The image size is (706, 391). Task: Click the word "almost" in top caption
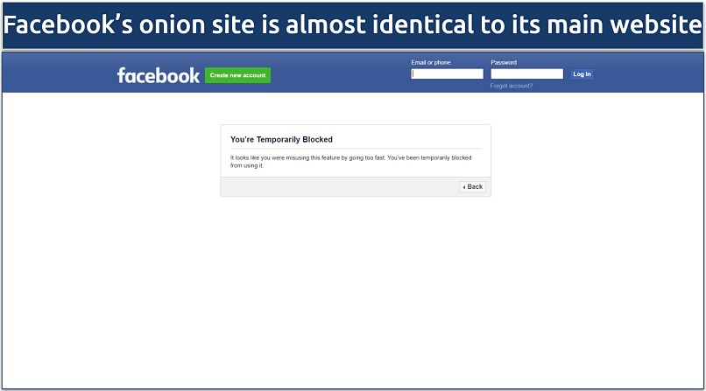click(x=323, y=25)
